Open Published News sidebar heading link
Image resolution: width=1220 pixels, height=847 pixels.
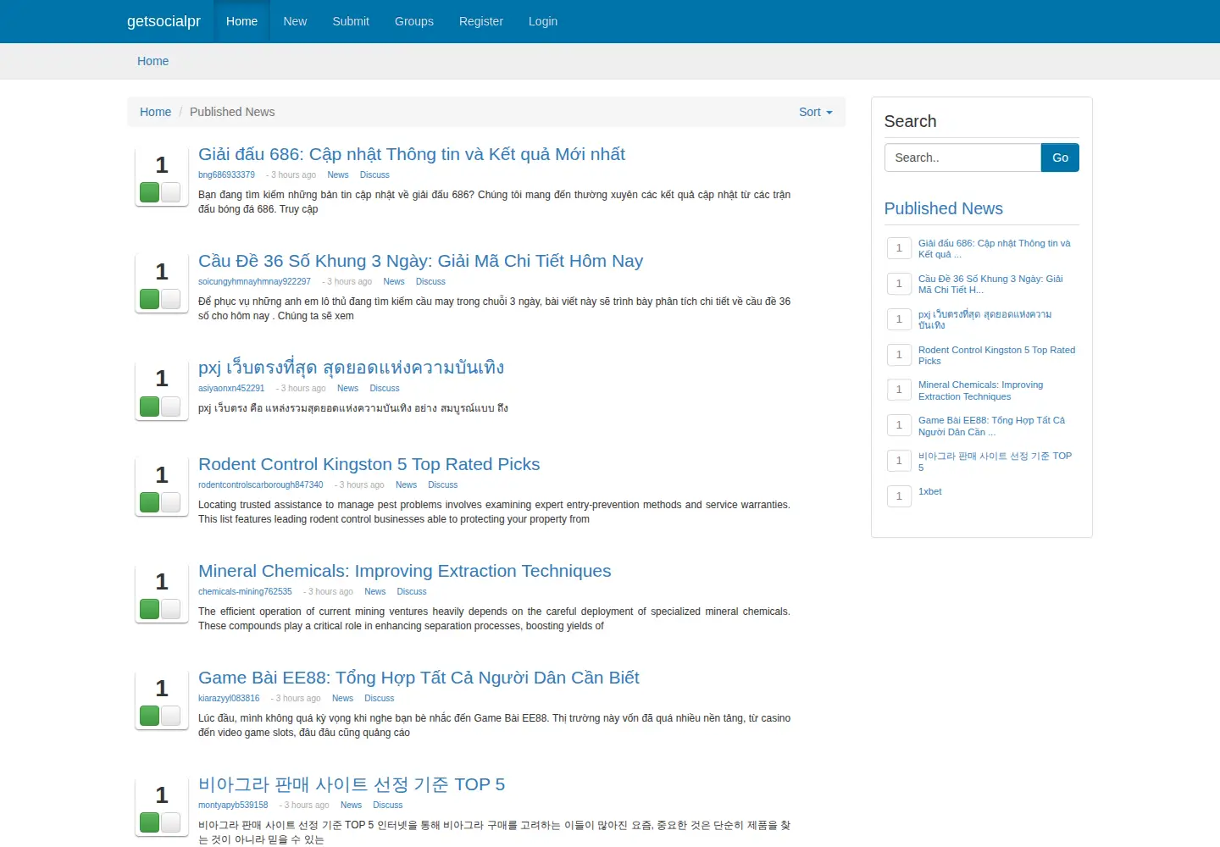[943, 208]
